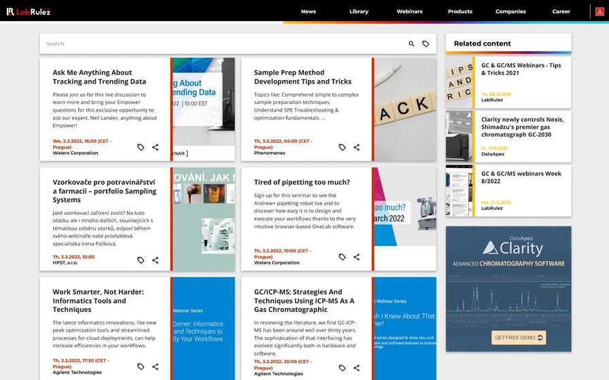Click the HPST, s.r.o. company label
Screen dimensions: 609x380
(x=65, y=262)
